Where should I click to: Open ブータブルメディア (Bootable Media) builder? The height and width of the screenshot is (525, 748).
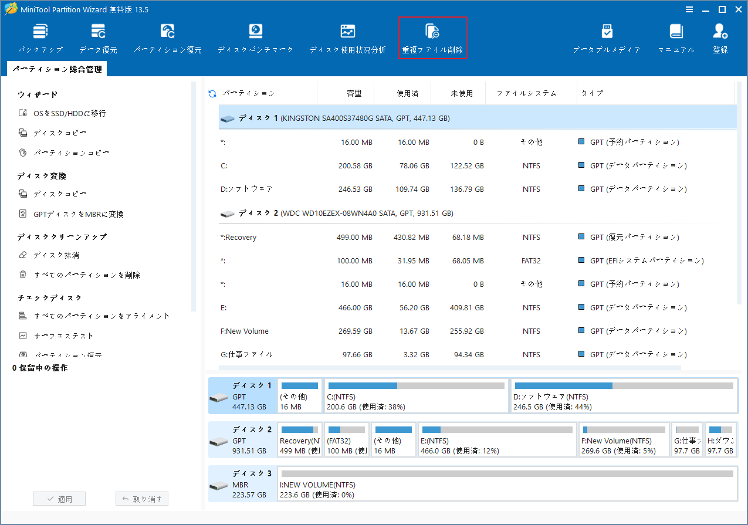pyautogui.click(x=607, y=36)
